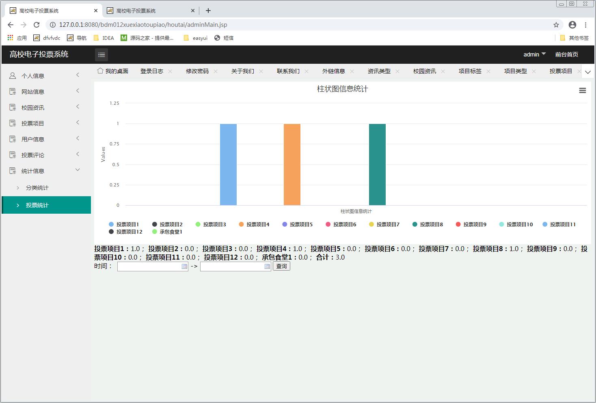Viewport: 596px width, 403px height.
Task: Toggle 投票项目10 series in chart legend
Action: [516, 224]
